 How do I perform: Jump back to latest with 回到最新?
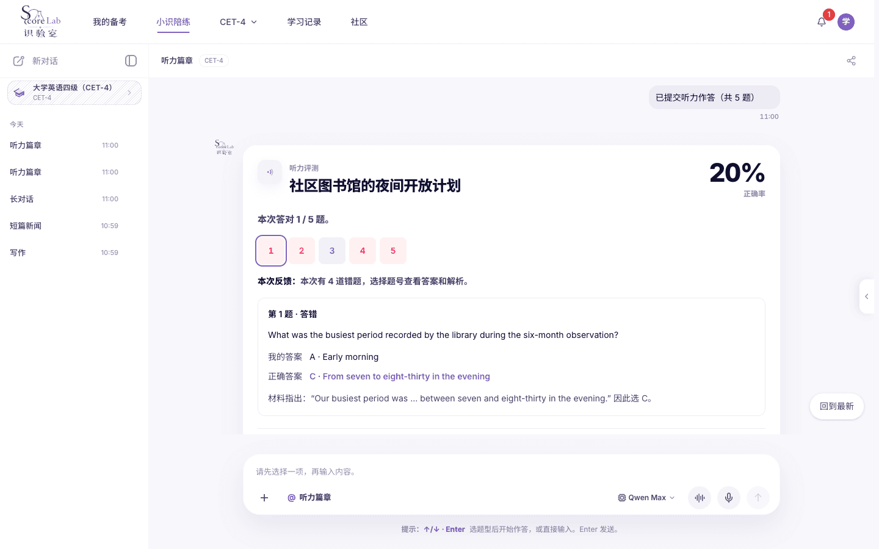(x=837, y=406)
